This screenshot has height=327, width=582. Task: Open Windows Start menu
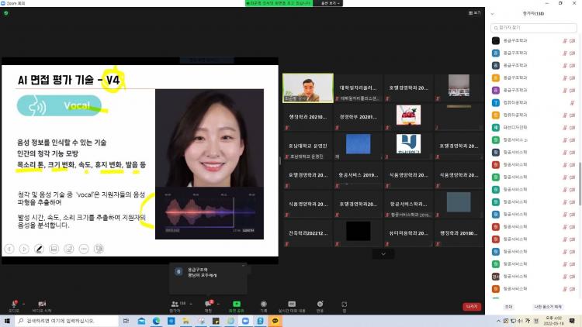(6, 320)
